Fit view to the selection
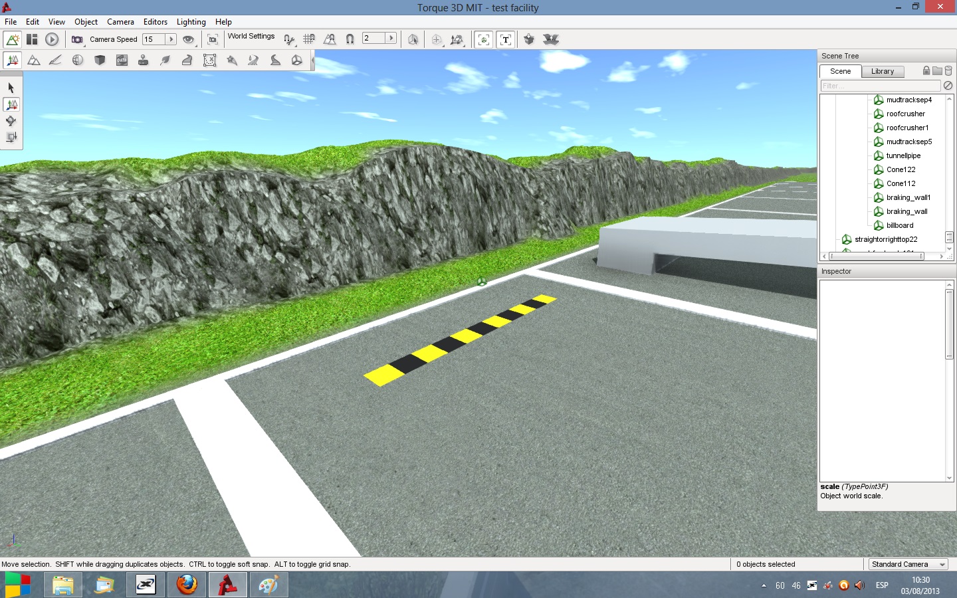Viewport: 957px width, 598px height. click(x=213, y=39)
